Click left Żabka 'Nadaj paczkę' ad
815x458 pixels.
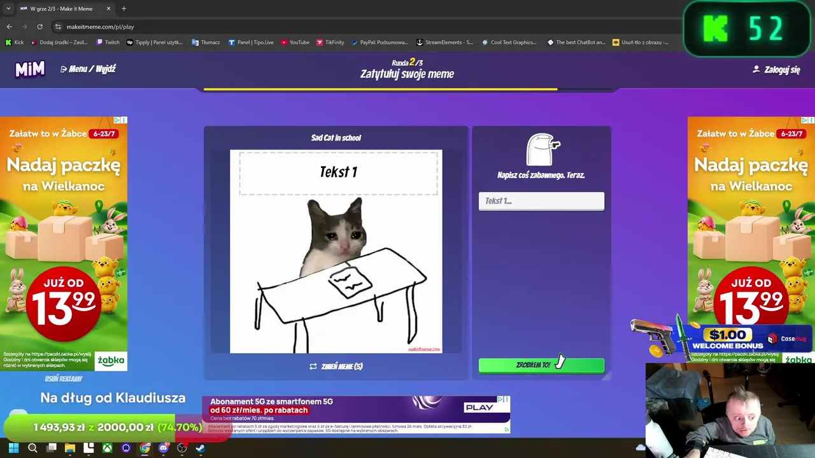64,244
